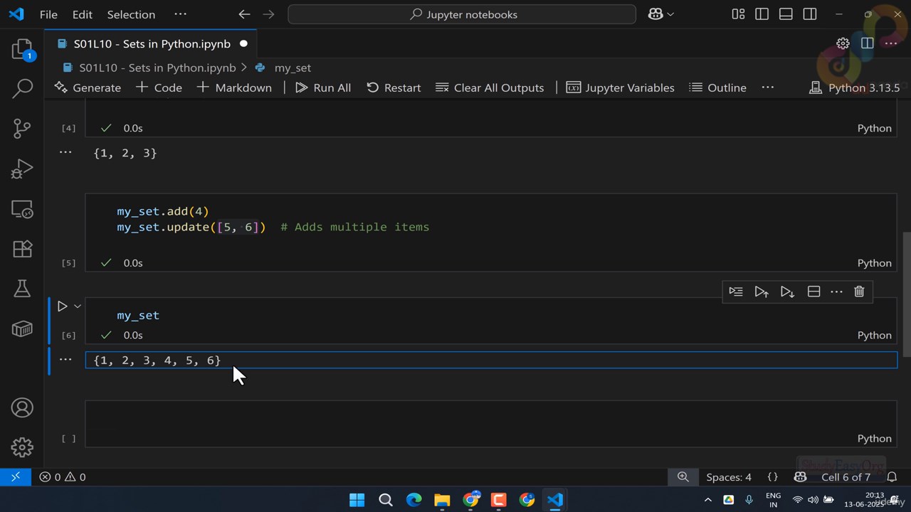Screen dimensions: 911x512
Task: Run by line in cell toolbar
Action: pyautogui.click(x=736, y=292)
